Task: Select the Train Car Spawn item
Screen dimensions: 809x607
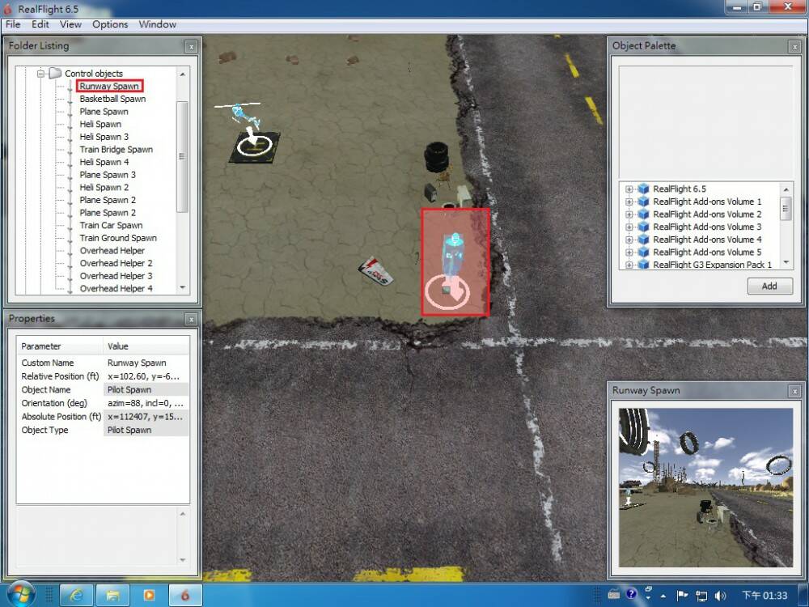Action: click(x=111, y=226)
